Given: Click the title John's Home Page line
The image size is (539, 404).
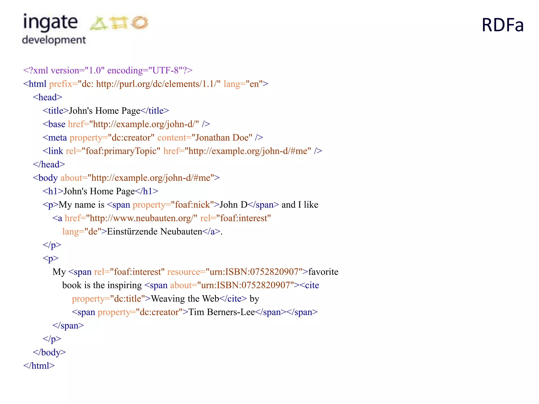Looking at the screenshot, I should 106,111.
